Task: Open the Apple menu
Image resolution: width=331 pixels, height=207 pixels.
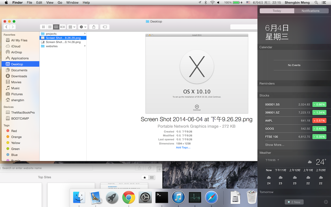Action: (6, 2)
